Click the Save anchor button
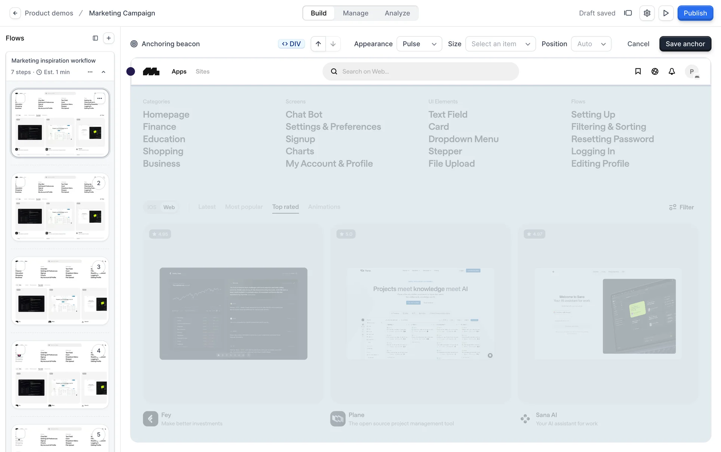The width and height of the screenshot is (721, 452). (x=685, y=44)
